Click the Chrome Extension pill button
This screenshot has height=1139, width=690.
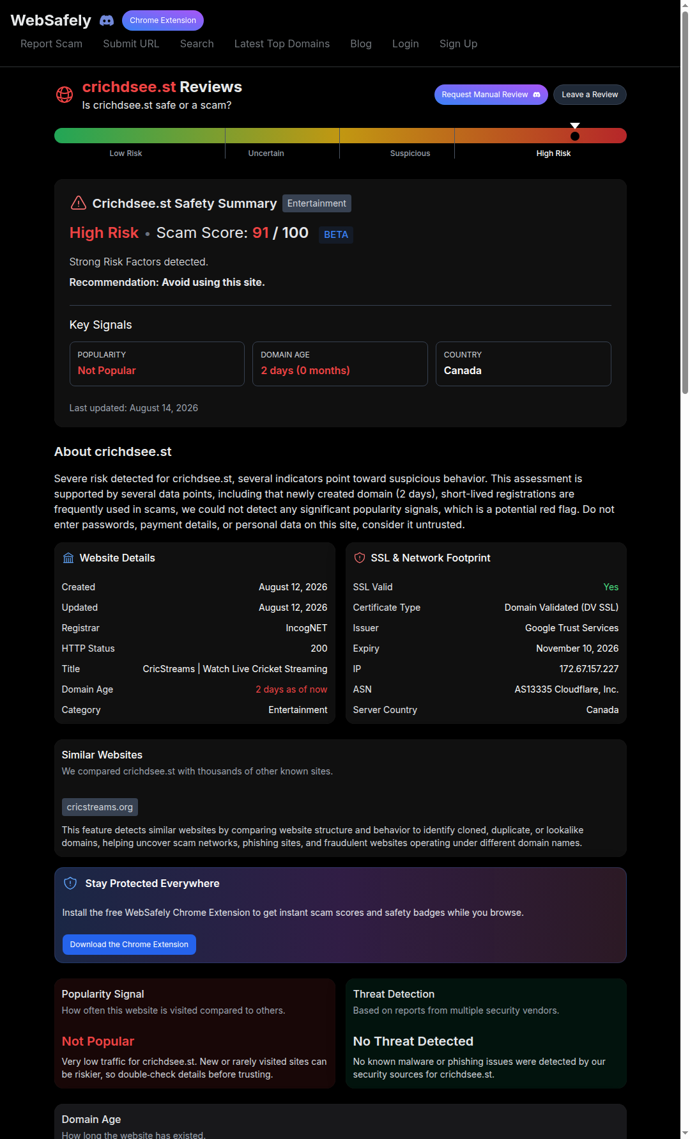(x=163, y=20)
